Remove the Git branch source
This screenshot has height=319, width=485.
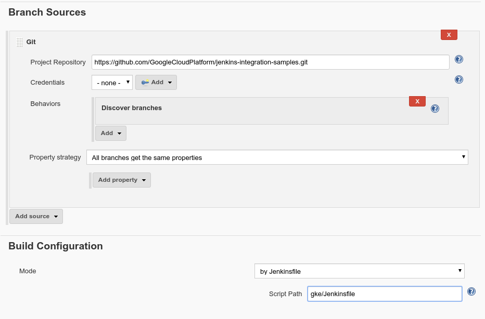pyautogui.click(x=449, y=35)
